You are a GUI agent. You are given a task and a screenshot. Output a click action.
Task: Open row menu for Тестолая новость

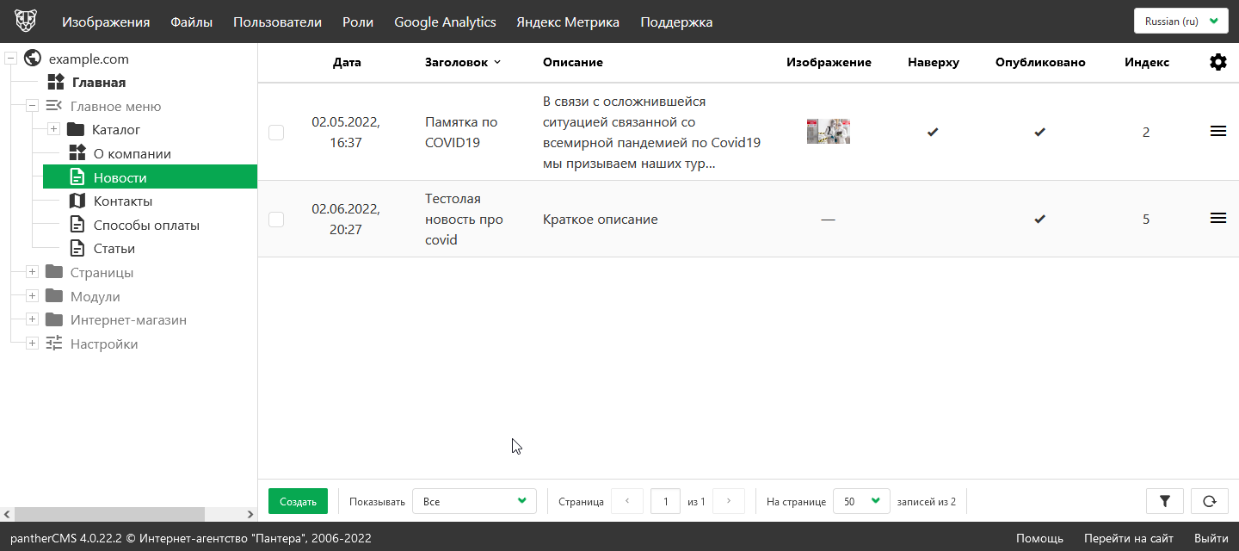pos(1217,219)
